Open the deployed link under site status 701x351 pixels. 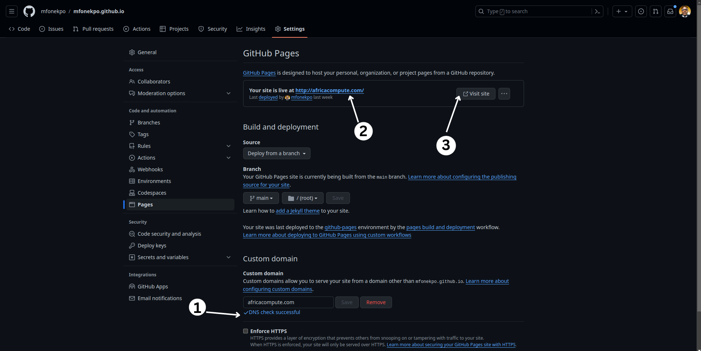(x=268, y=97)
